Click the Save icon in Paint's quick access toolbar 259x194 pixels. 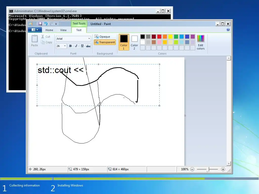click(40, 24)
